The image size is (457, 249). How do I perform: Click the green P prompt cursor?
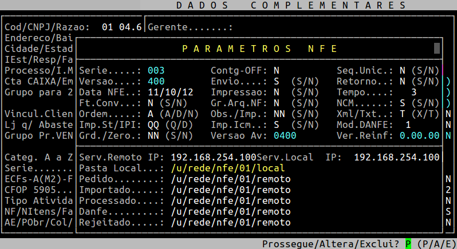[408, 244]
